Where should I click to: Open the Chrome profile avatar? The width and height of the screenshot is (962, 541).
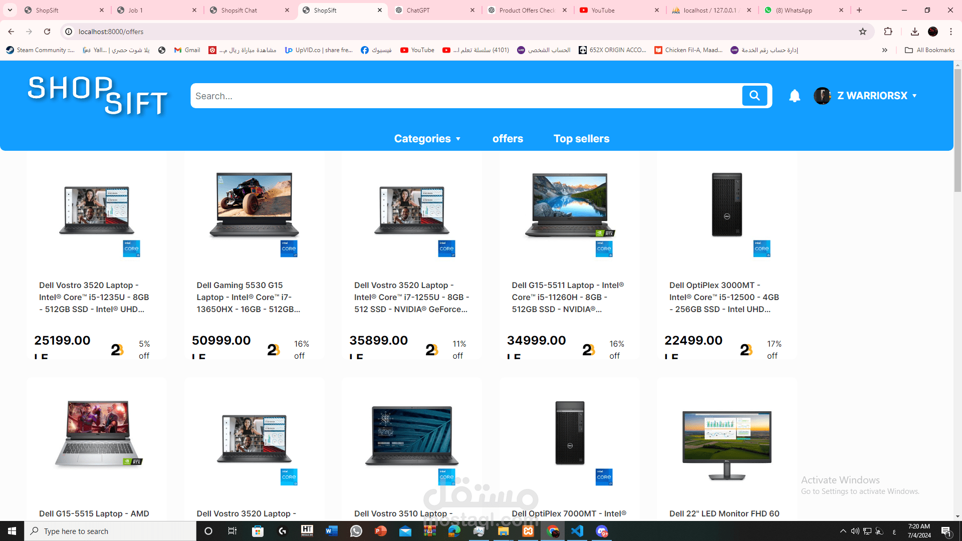click(x=933, y=32)
